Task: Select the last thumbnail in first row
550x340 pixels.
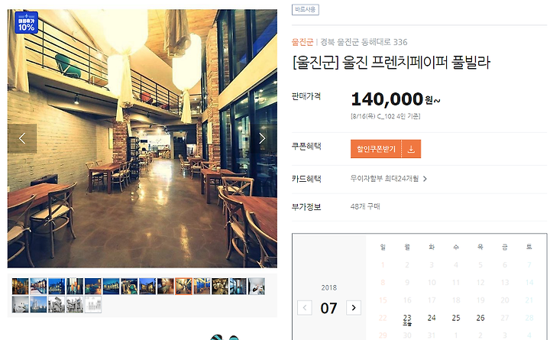Action: pos(257,287)
